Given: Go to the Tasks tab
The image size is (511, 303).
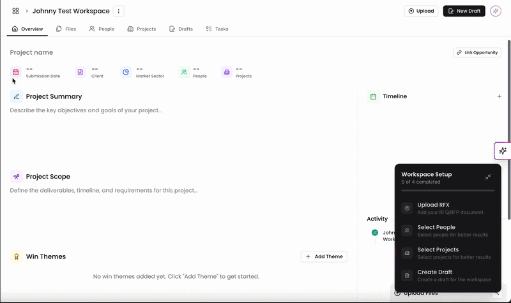Looking at the screenshot, I should point(217,29).
